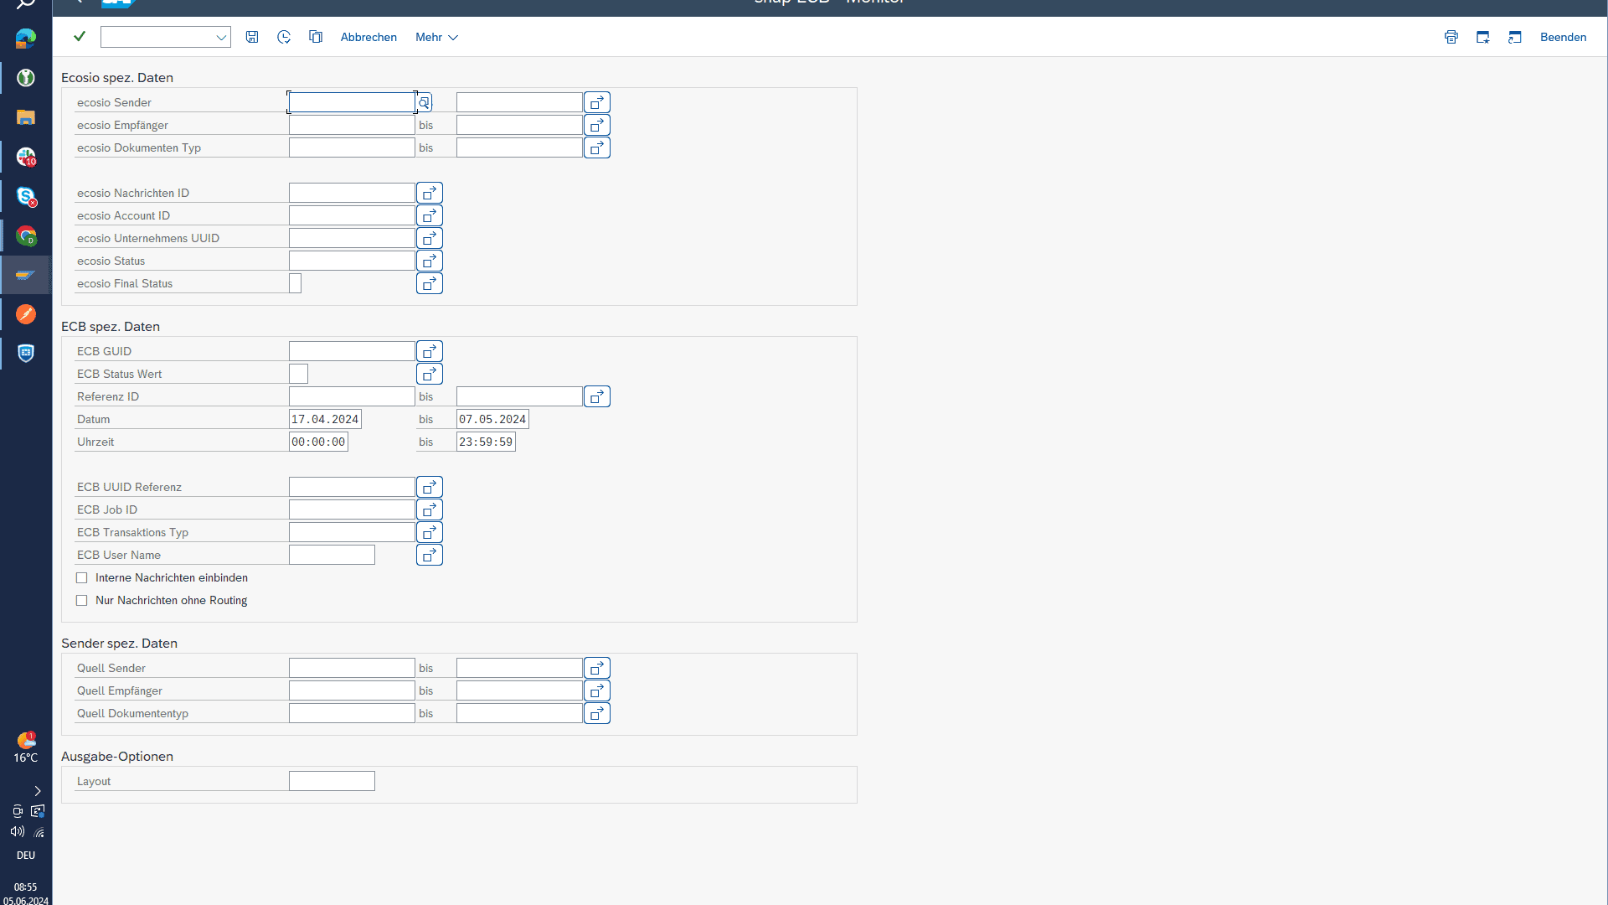Open the command field dropdown

[221, 37]
